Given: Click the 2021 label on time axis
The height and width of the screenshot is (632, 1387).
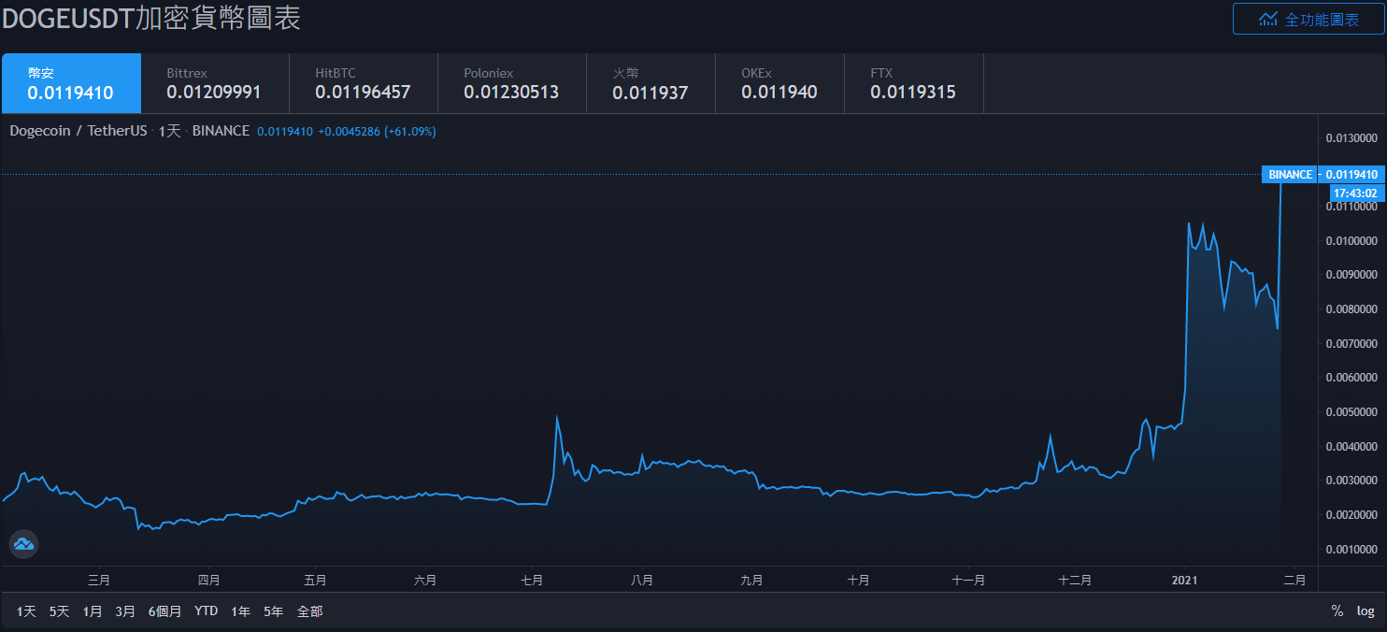Looking at the screenshot, I should click(1185, 580).
